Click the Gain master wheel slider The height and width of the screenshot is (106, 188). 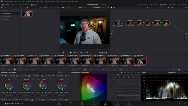[x=44, y=96]
